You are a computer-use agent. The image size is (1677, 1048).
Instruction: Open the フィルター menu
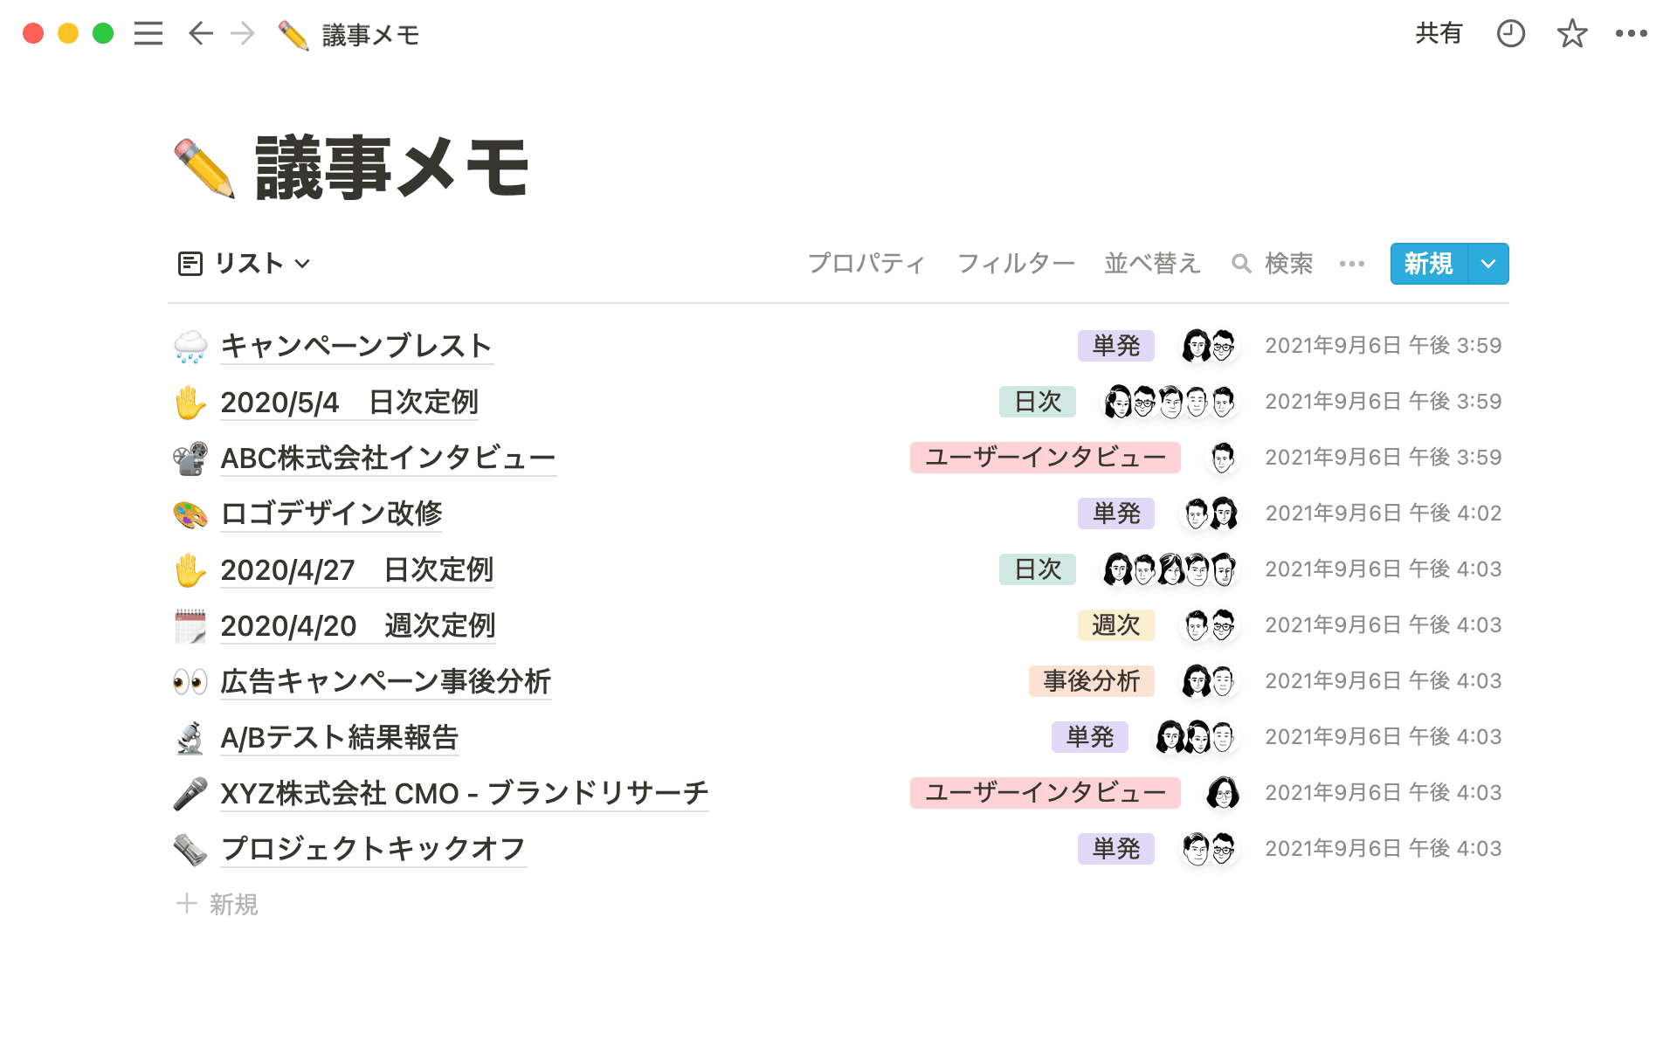click(x=1016, y=263)
